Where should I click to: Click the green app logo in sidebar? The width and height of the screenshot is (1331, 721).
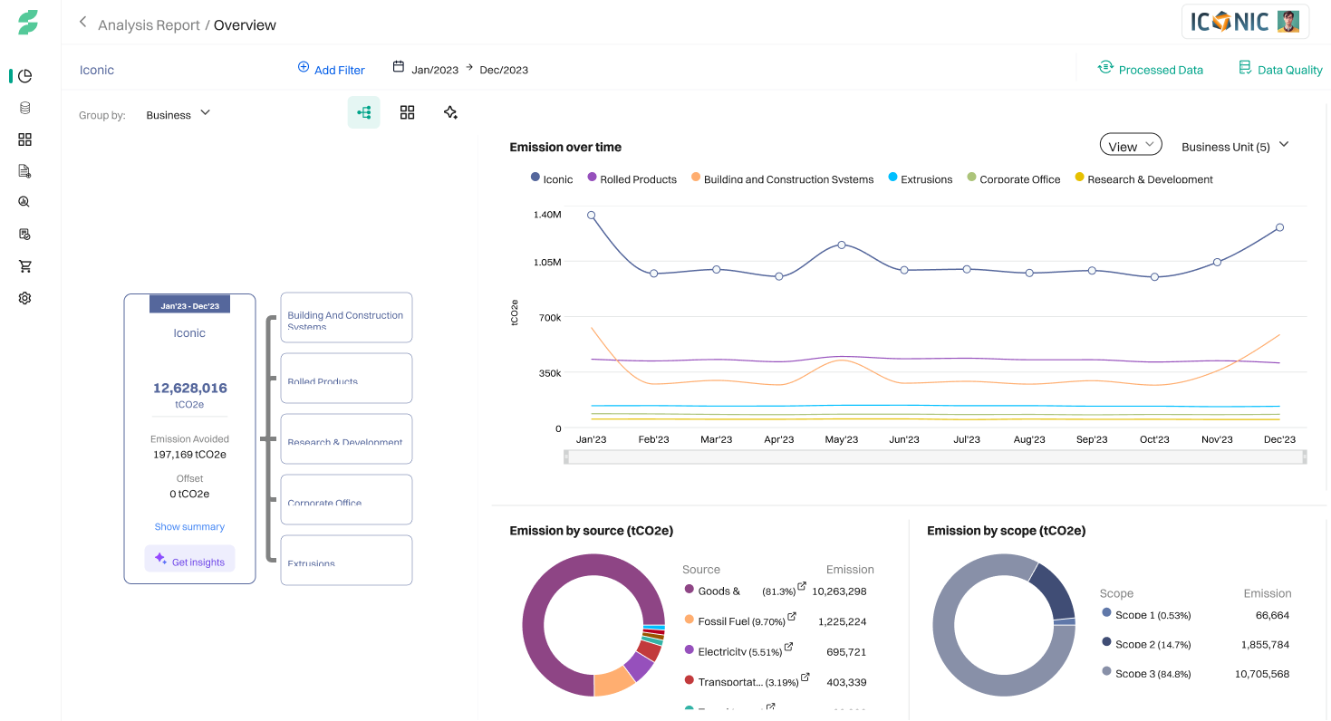pos(28,24)
